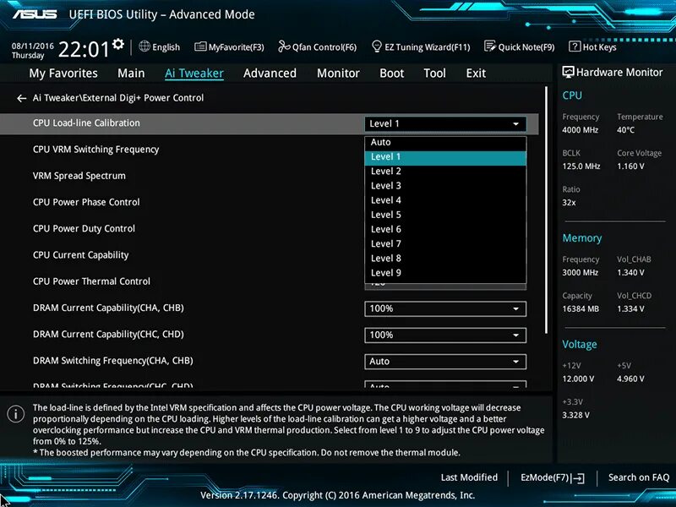Click BCLK 125.0 MHz value
Screen dimensions: 676x507
(581, 166)
